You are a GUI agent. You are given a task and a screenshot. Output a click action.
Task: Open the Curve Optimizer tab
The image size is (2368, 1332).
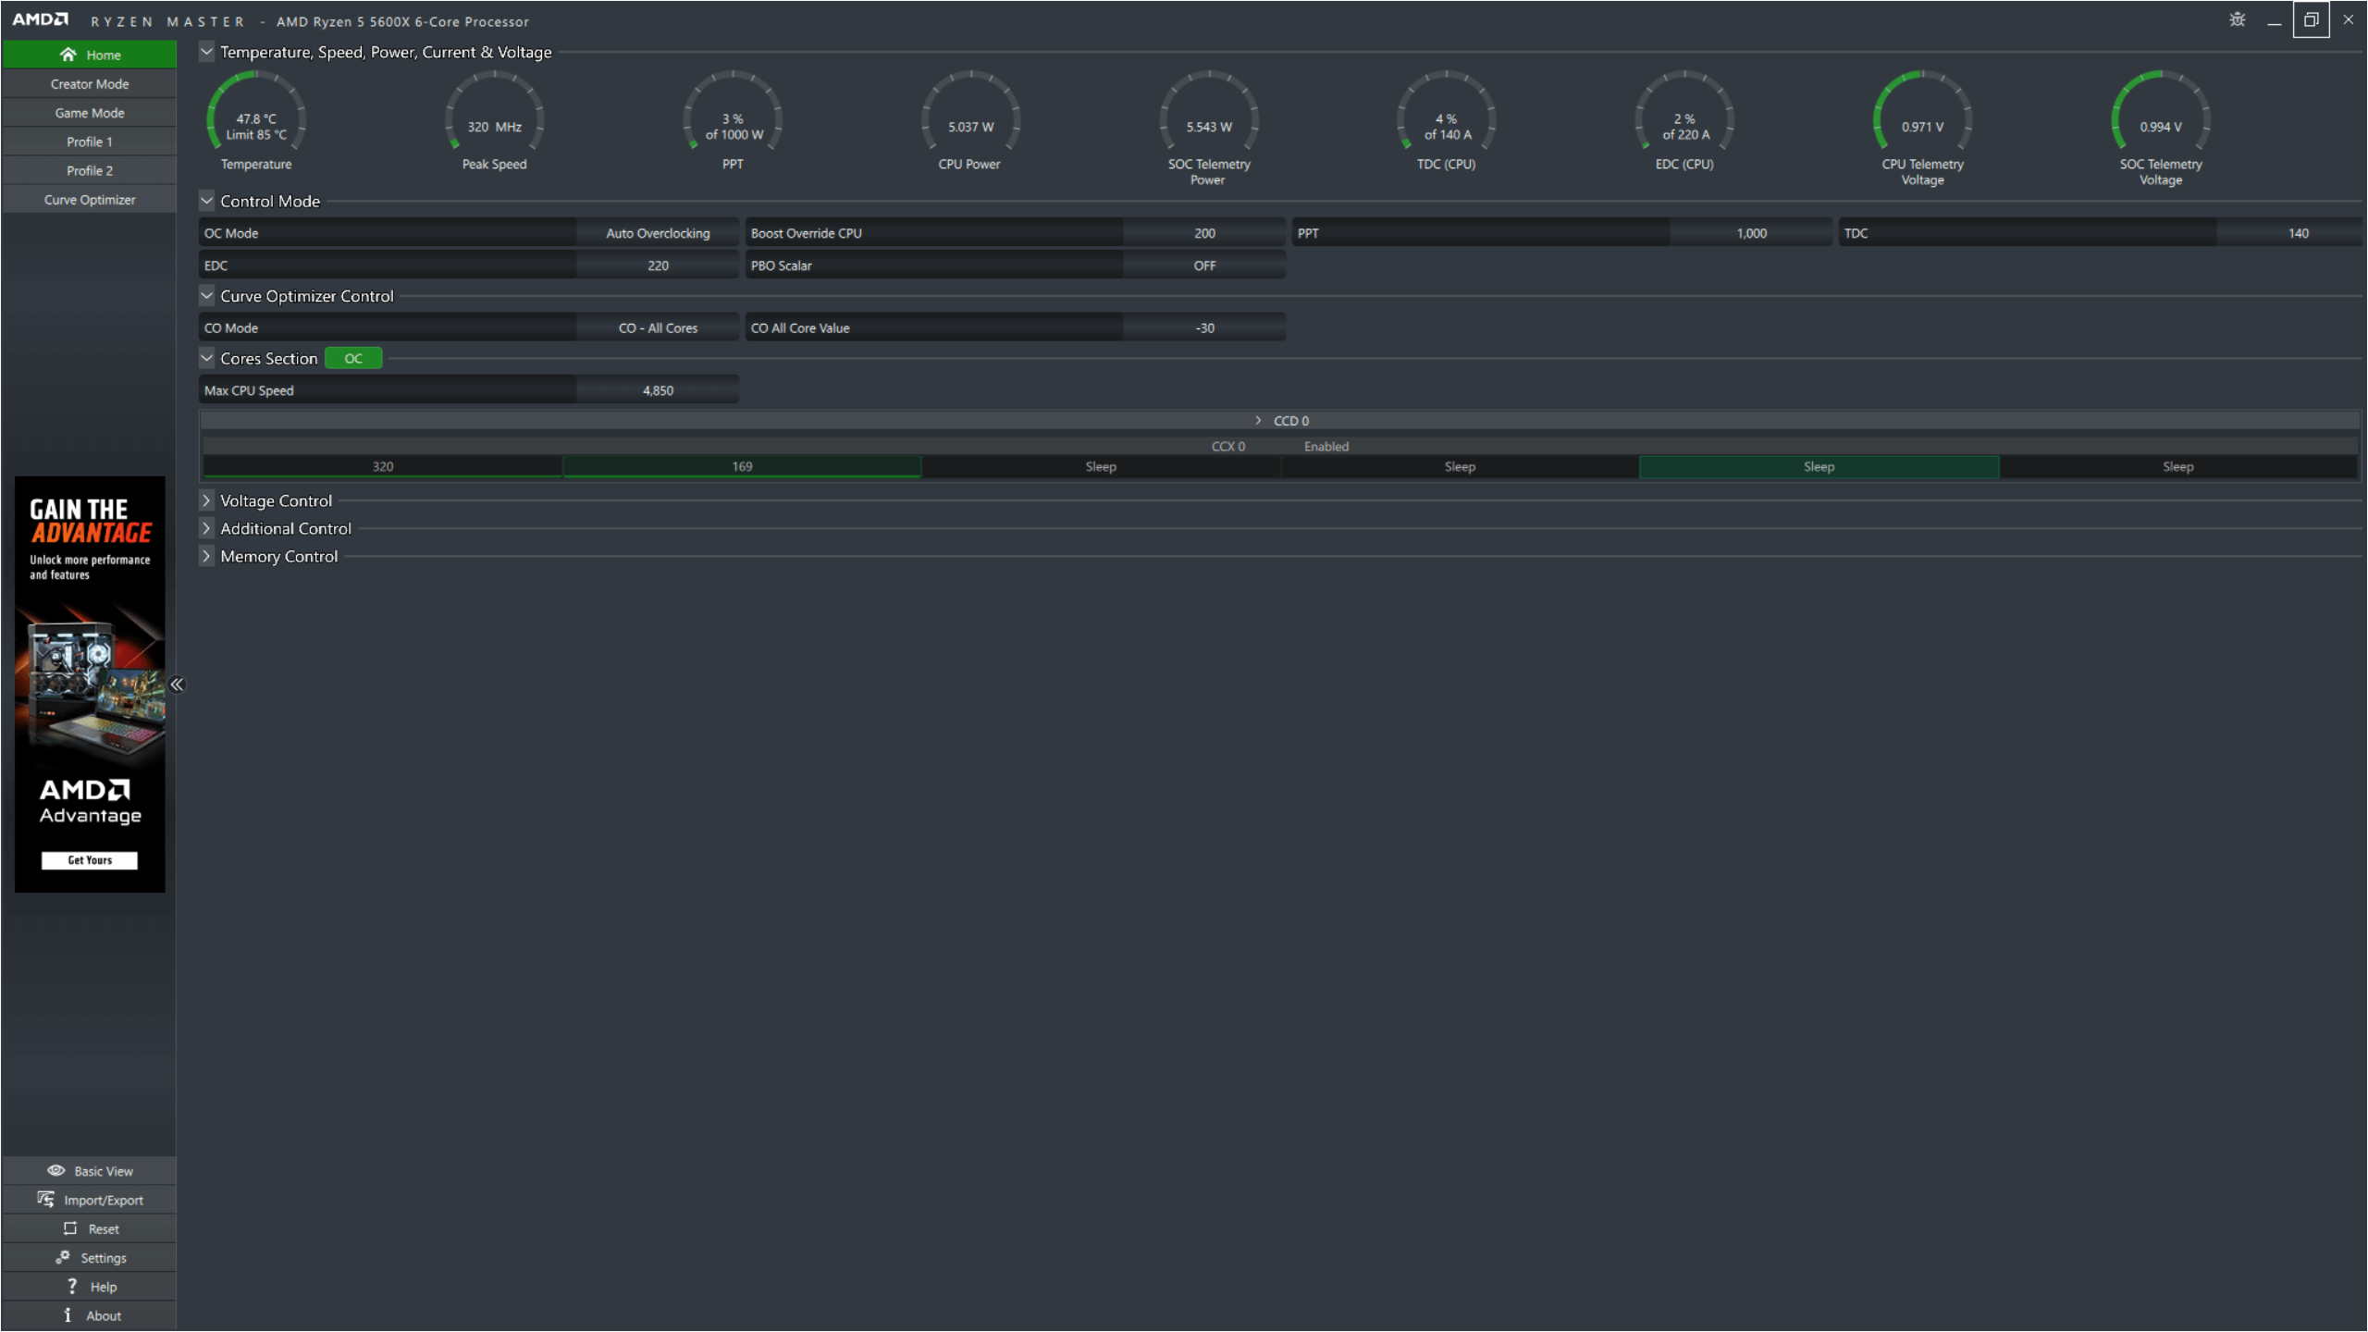click(x=90, y=200)
